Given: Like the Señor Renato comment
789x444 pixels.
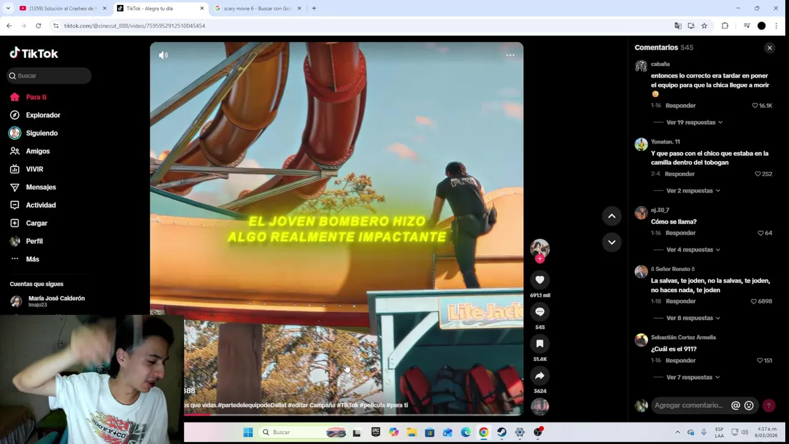Looking at the screenshot, I should click(x=754, y=302).
